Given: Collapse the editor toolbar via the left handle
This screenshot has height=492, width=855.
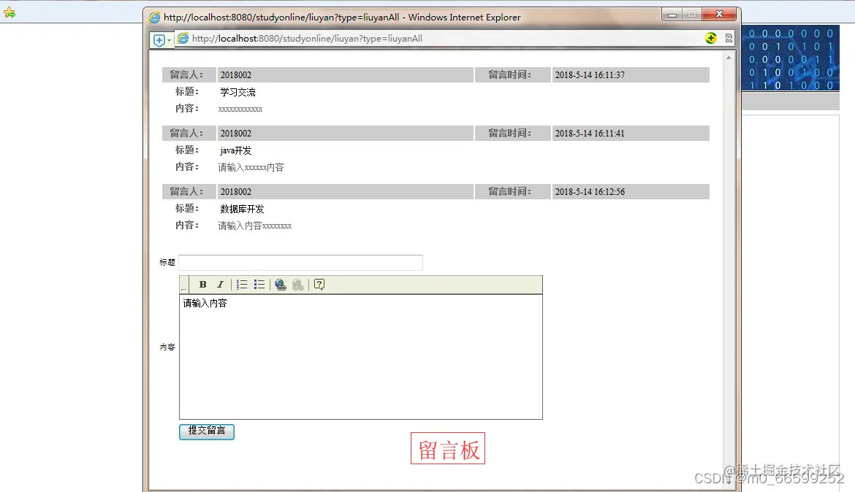Looking at the screenshot, I should [x=184, y=285].
